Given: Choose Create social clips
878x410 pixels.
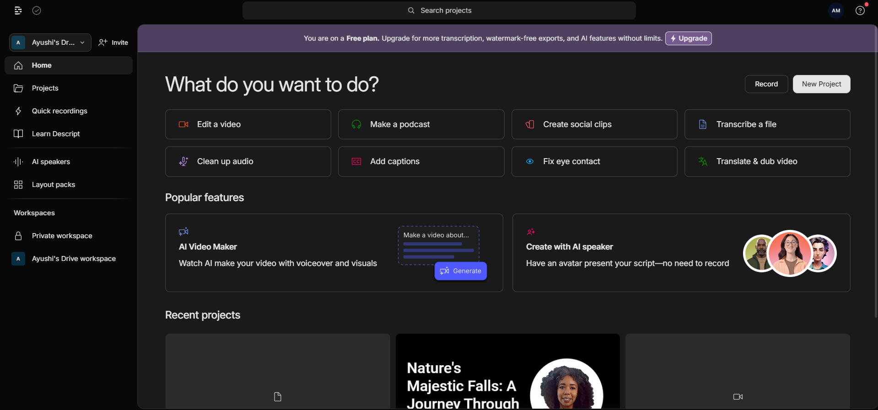Looking at the screenshot, I should (x=594, y=124).
